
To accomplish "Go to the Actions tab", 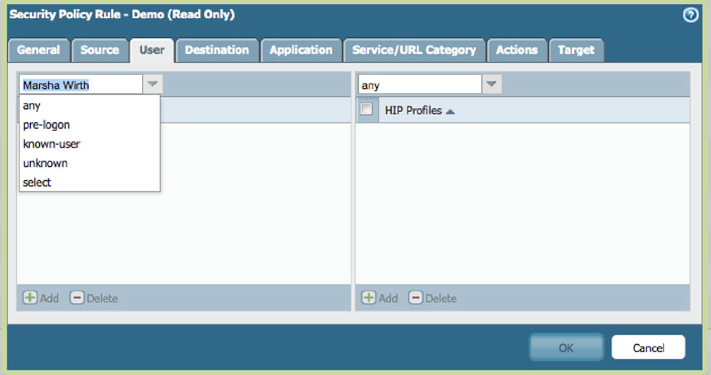I will pyautogui.click(x=517, y=50).
